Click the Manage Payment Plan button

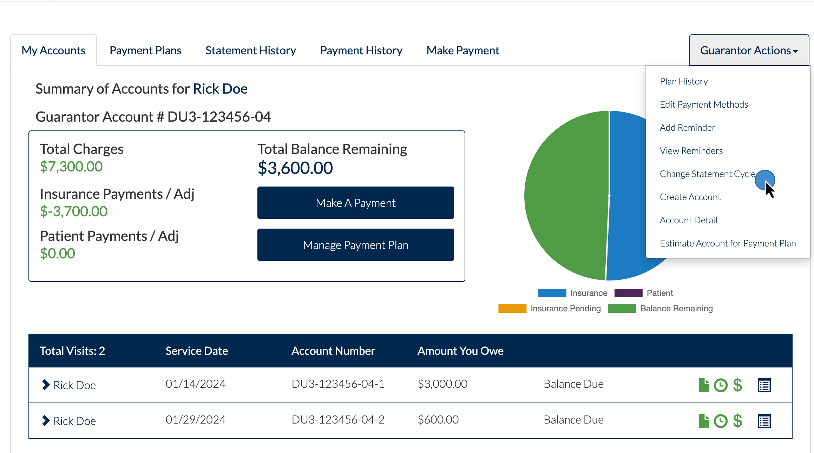[x=355, y=245]
